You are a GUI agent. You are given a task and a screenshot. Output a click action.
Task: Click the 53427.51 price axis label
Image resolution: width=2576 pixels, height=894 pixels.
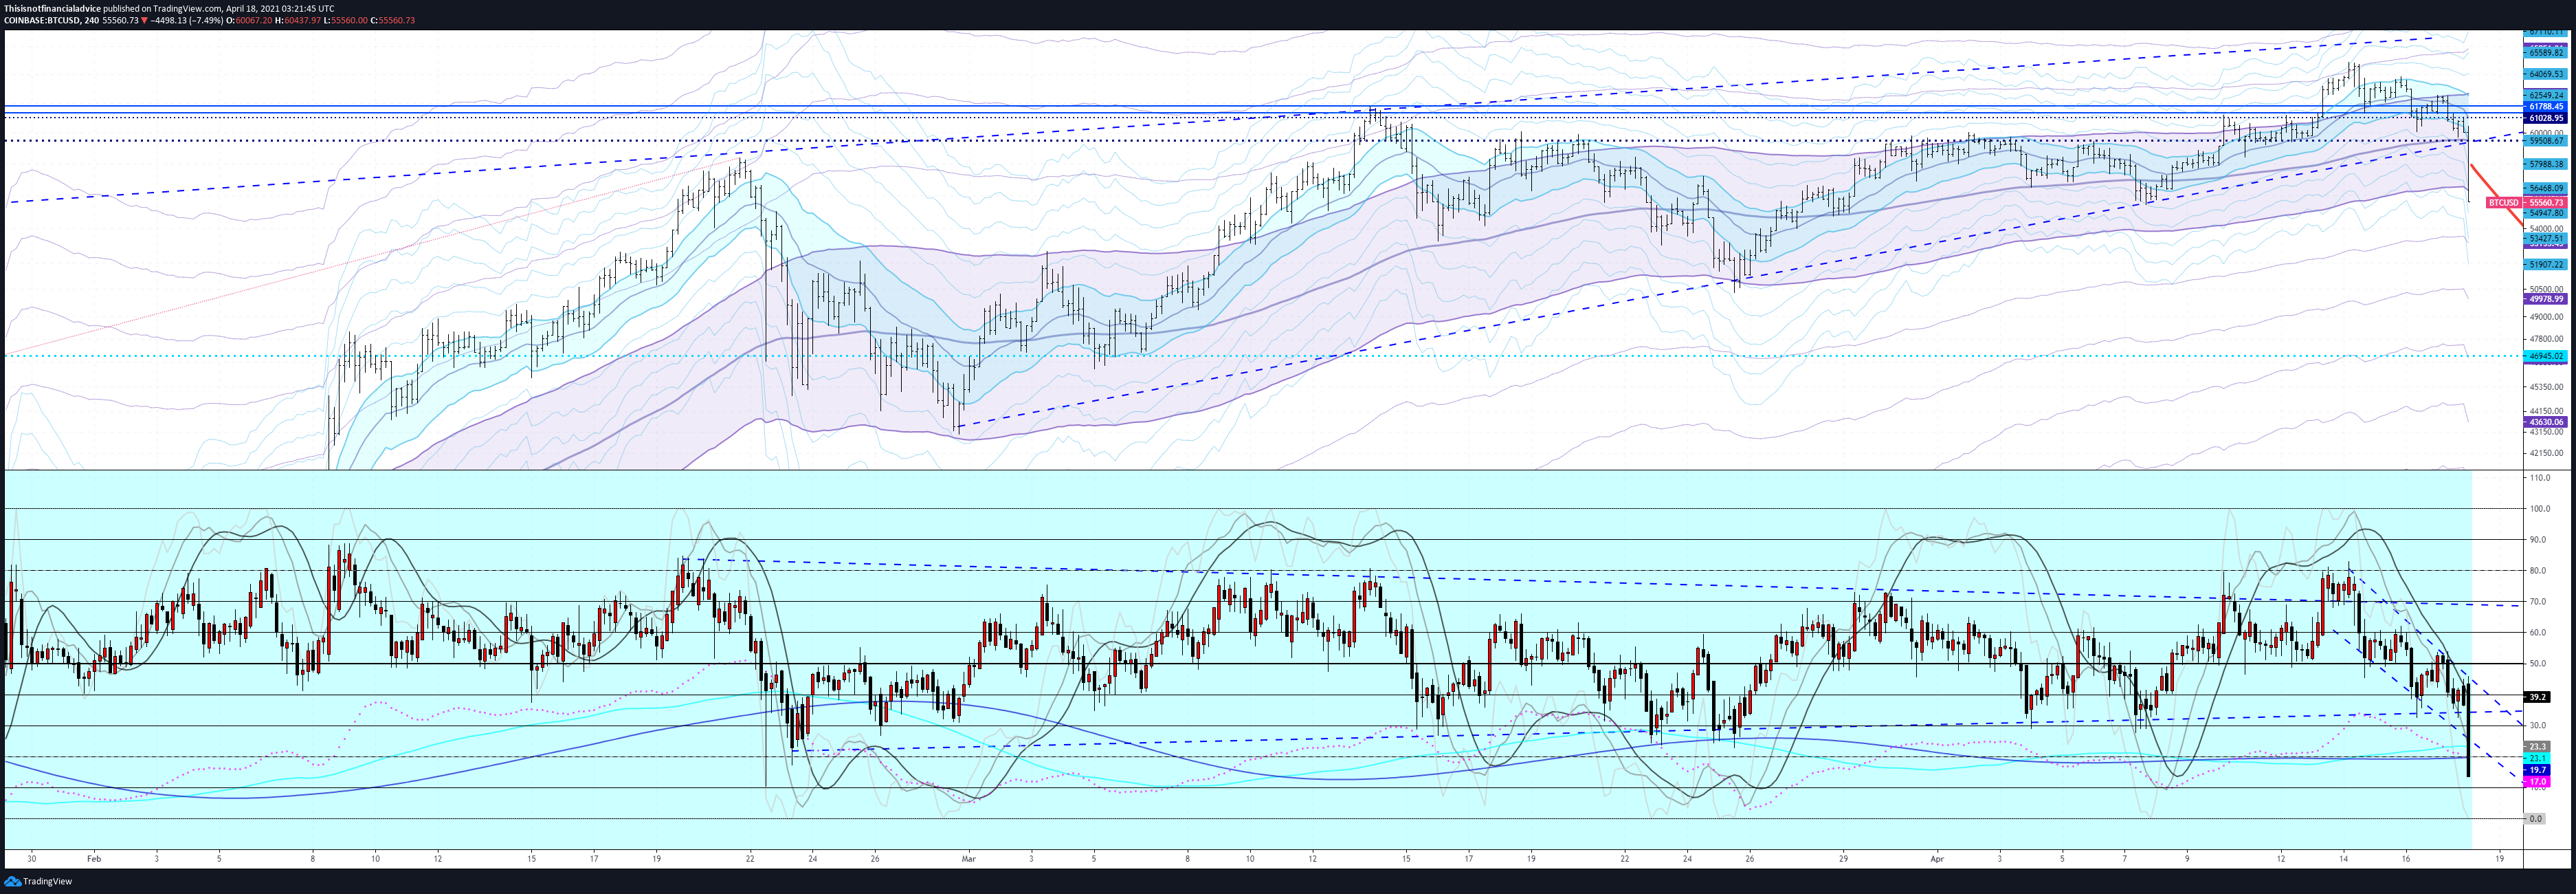point(2546,238)
